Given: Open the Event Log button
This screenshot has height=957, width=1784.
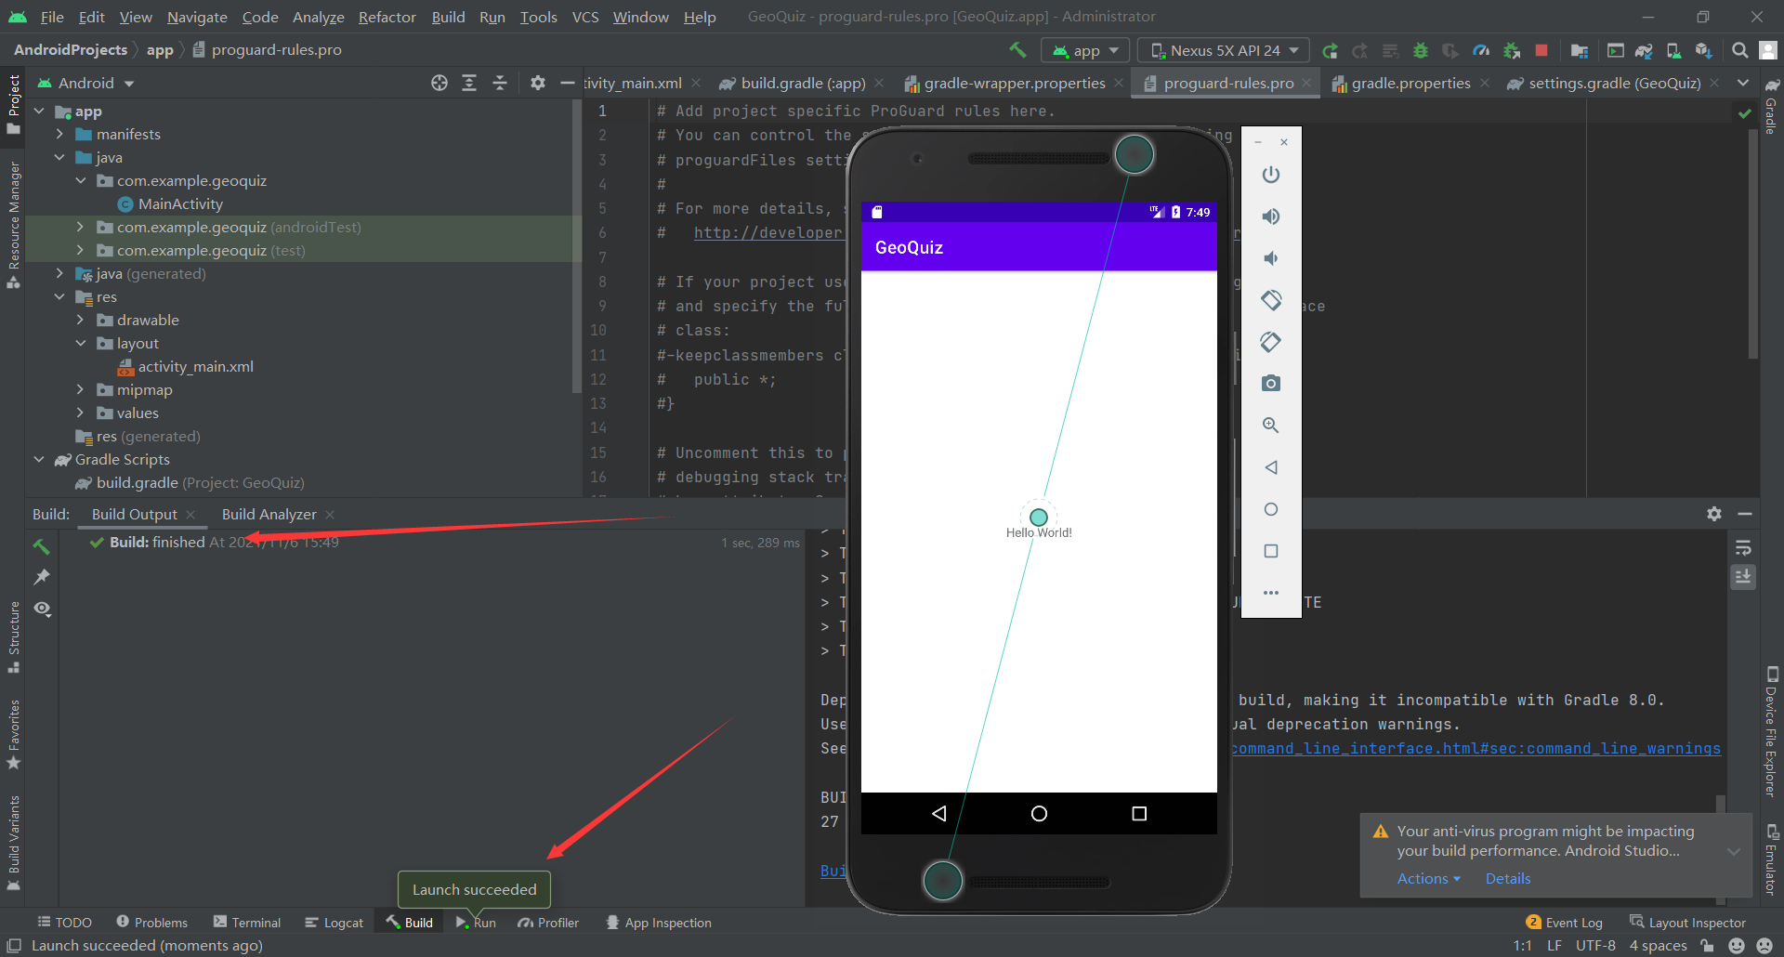Looking at the screenshot, I should (x=1565, y=923).
